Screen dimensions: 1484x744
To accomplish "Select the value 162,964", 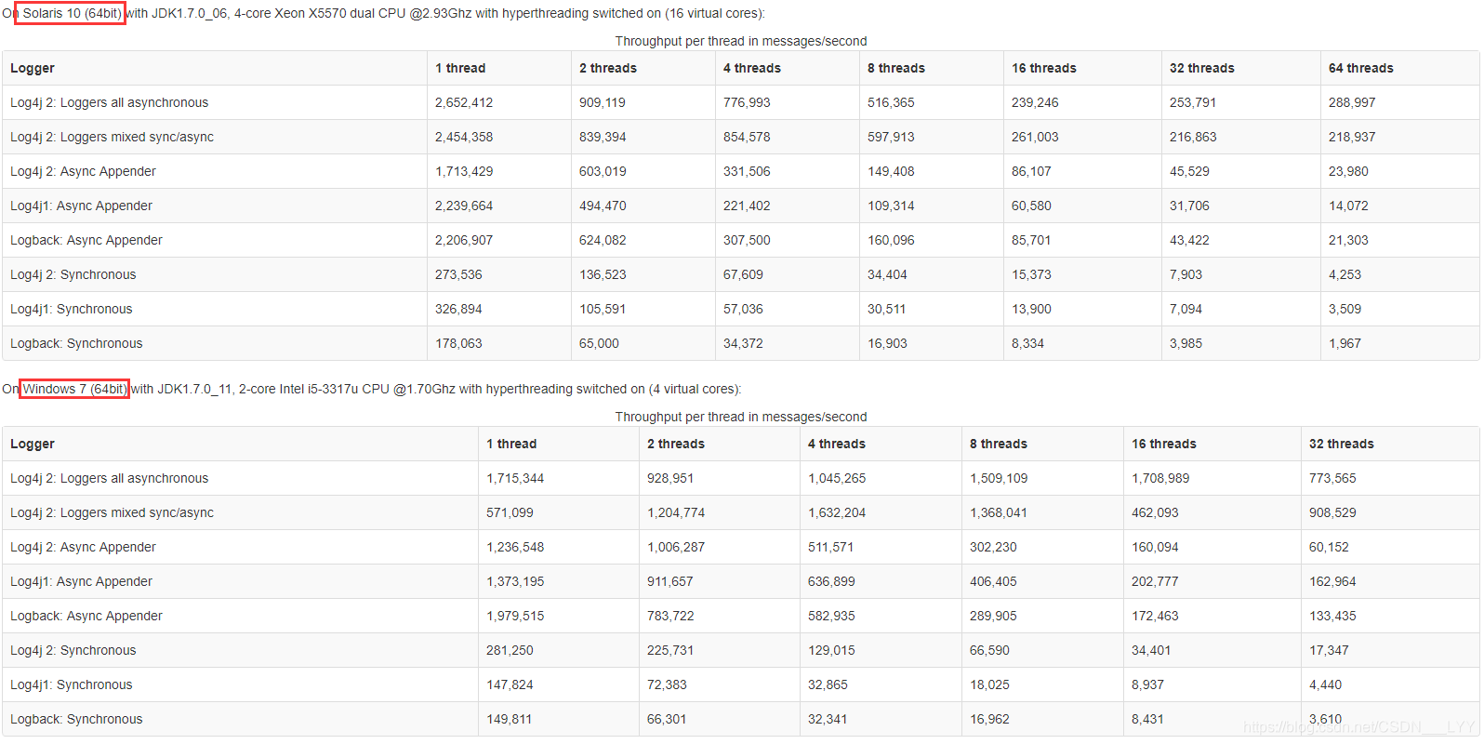I will (1332, 581).
